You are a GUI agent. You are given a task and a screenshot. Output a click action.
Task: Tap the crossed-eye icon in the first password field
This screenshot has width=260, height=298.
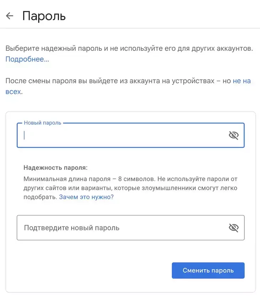click(233, 135)
